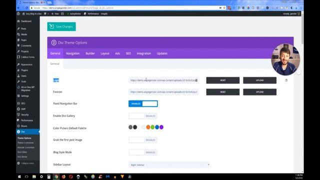The image size is (320, 180).
Task: Enable the Divi Gallery toggle
Action: [x=143, y=116]
